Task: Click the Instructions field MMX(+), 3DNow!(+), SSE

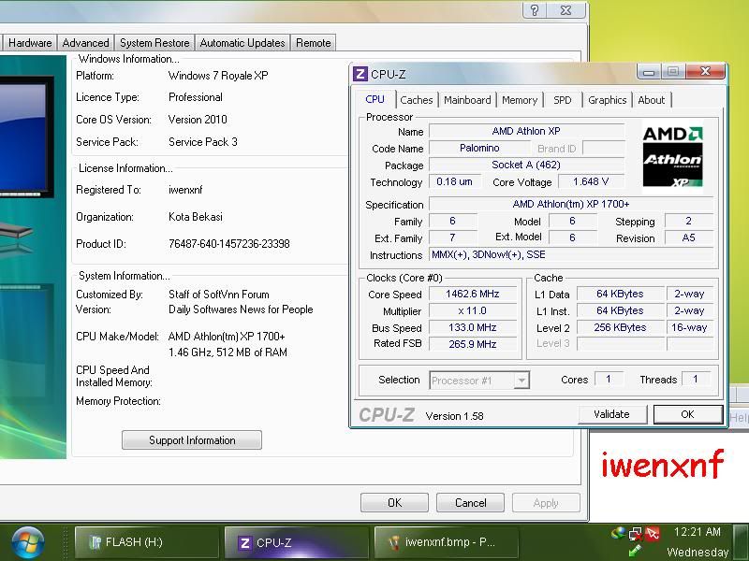Action: click(x=571, y=254)
